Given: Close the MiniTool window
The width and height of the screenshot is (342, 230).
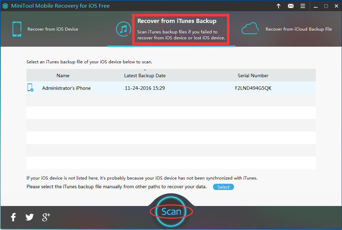Looking at the screenshot, I should [336, 6].
